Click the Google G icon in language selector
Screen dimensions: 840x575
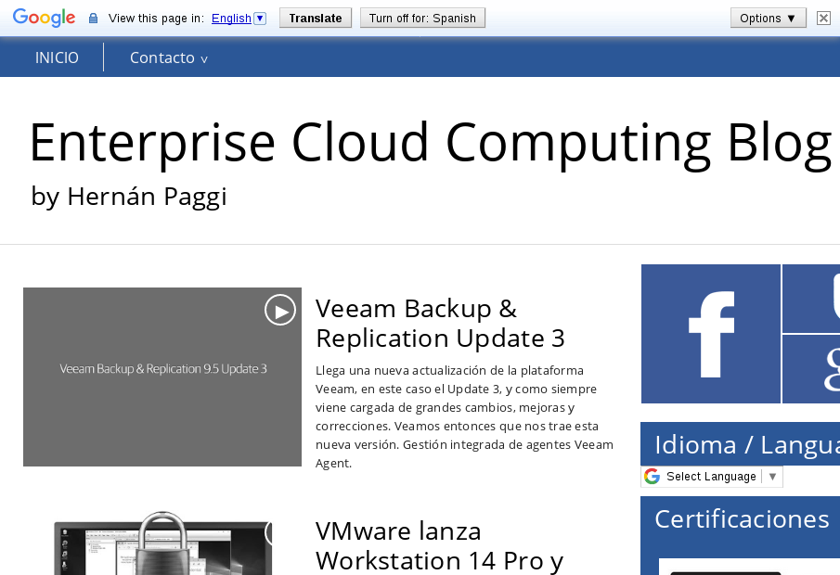pos(652,476)
